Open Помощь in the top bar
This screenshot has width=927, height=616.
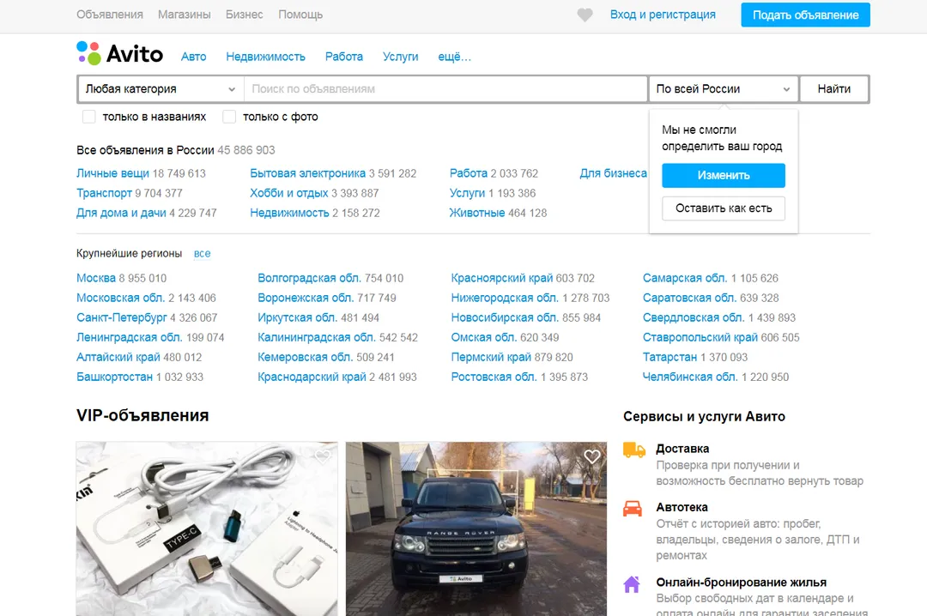click(300, 15)
